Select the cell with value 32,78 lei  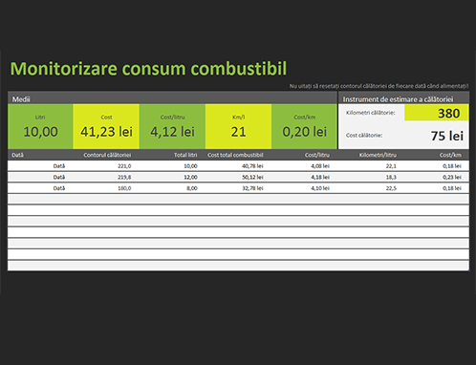point(238,188)
